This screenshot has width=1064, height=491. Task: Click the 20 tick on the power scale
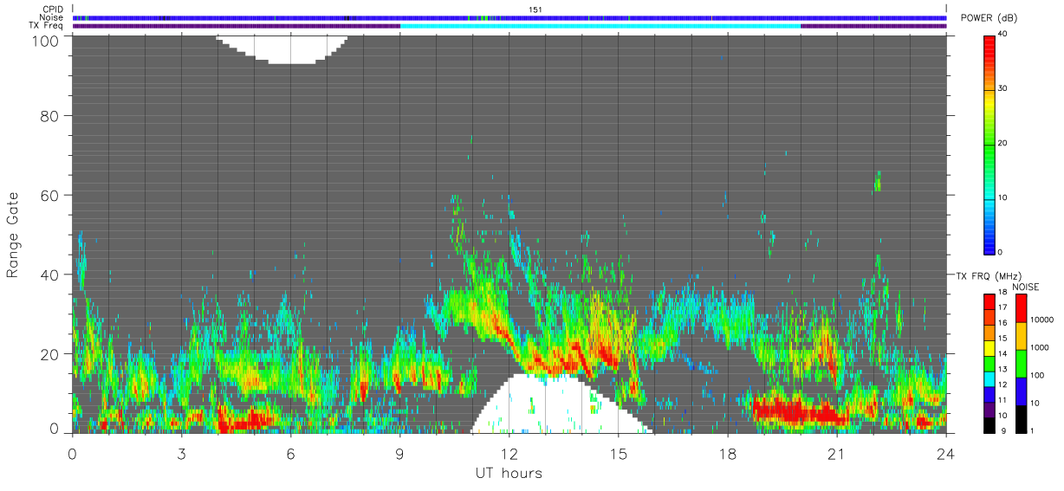(1003, 143)
